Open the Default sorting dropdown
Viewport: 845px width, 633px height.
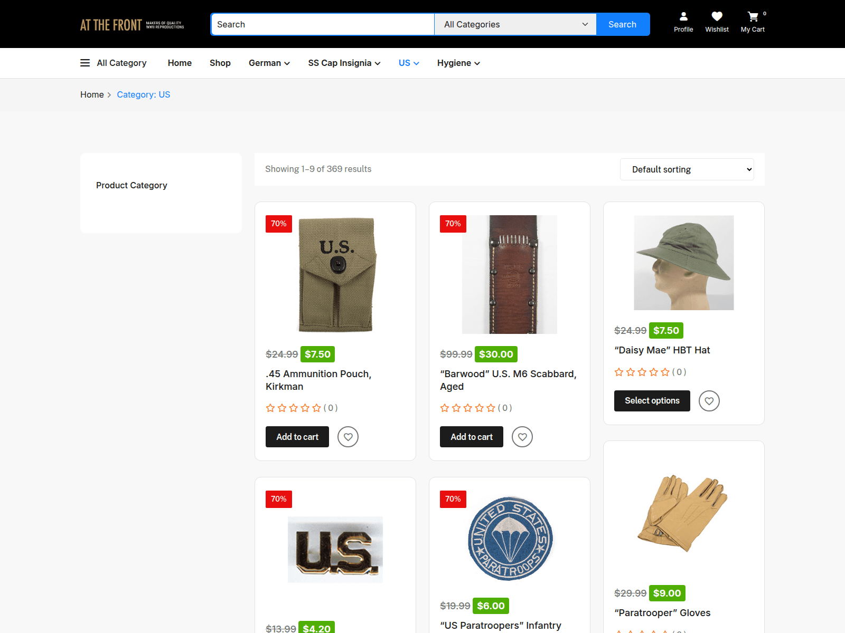687,169
